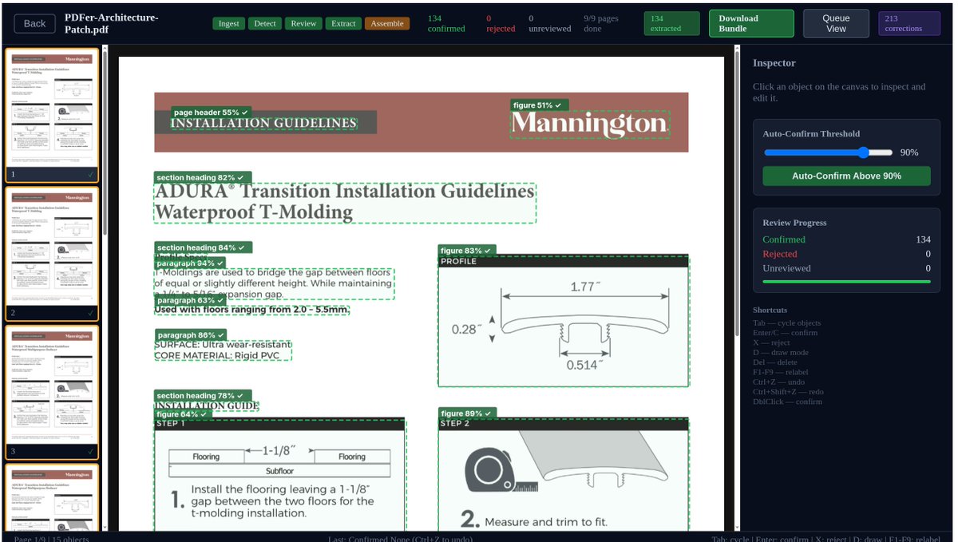Click the checkmark on the paragraph 86% label
This screenshot has height=542, width=958.
(222, 334)
